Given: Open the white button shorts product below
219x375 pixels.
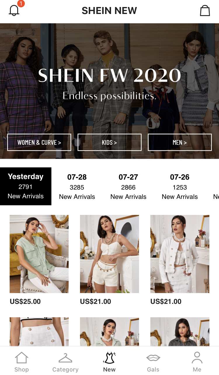Looking at the screenshot, I should pos(39,332).
